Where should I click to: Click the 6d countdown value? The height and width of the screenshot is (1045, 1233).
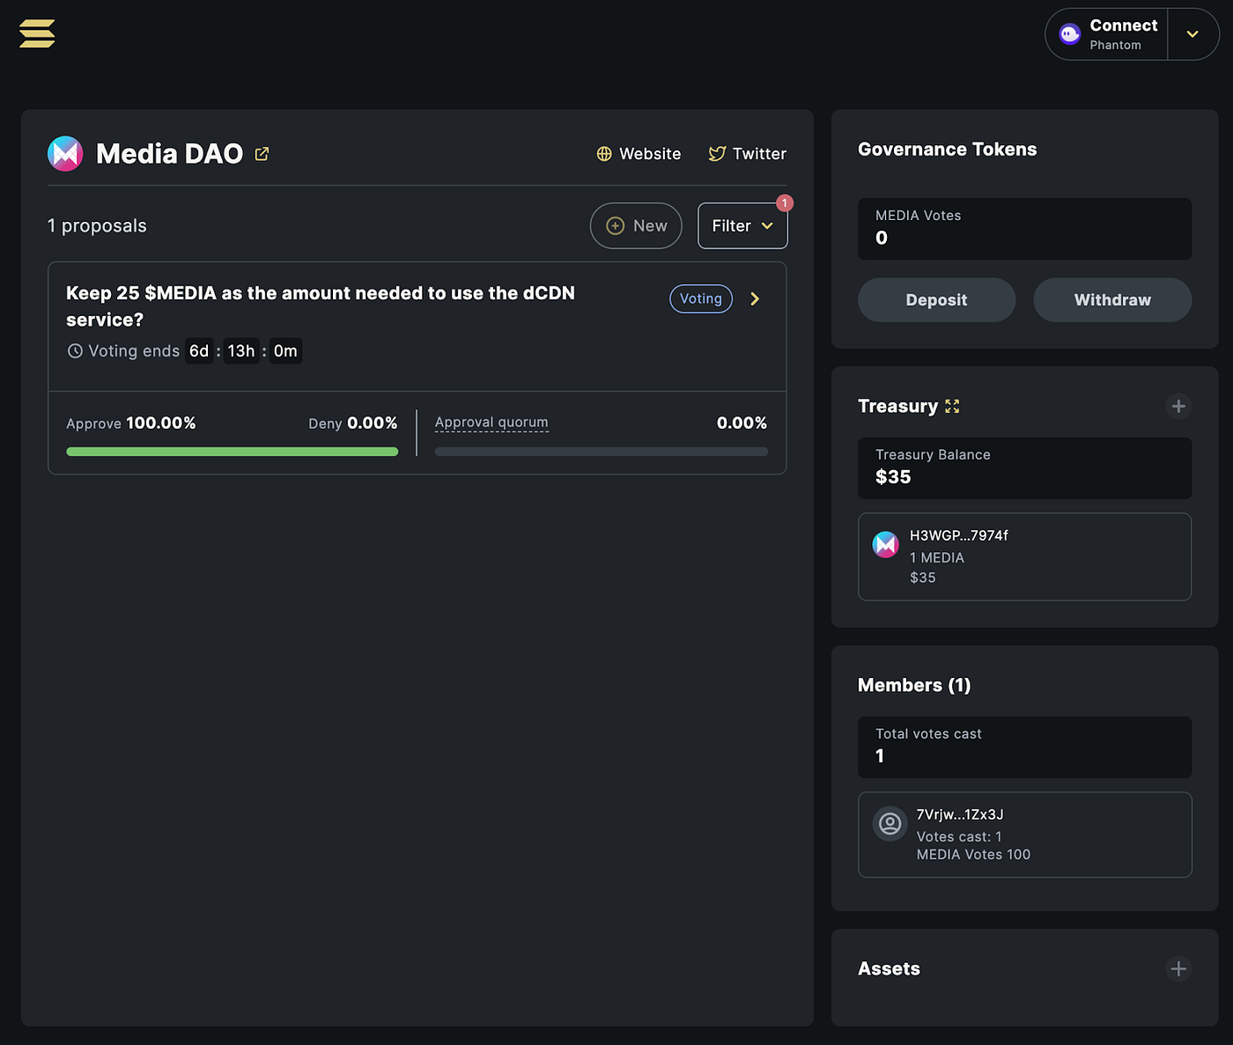(x=199, y=351)
